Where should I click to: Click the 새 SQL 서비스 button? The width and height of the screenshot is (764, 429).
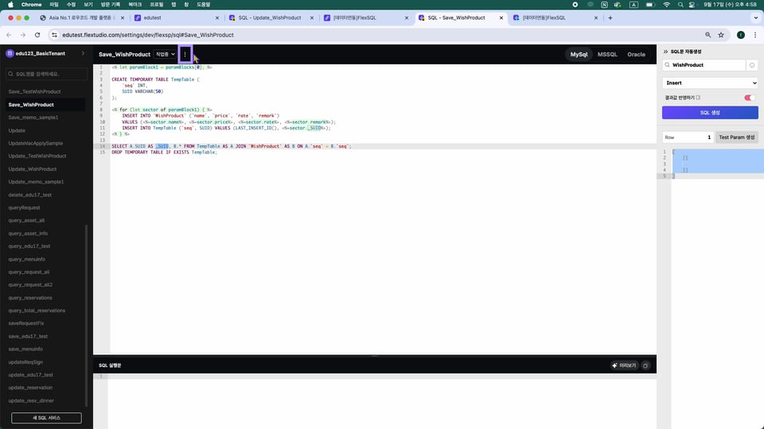(x=46, y=418)
